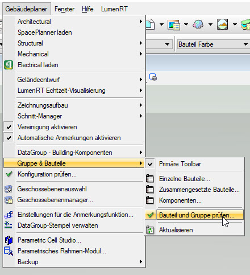
Task: Click the Geschossebenenmanager stack icon
Action: (9, 200)
